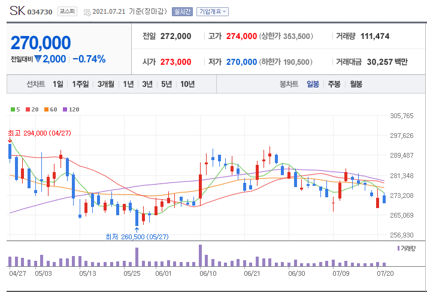Click the -0.74% change value
The height and width of the screenshot is (292, 427).
coord(89,59)
